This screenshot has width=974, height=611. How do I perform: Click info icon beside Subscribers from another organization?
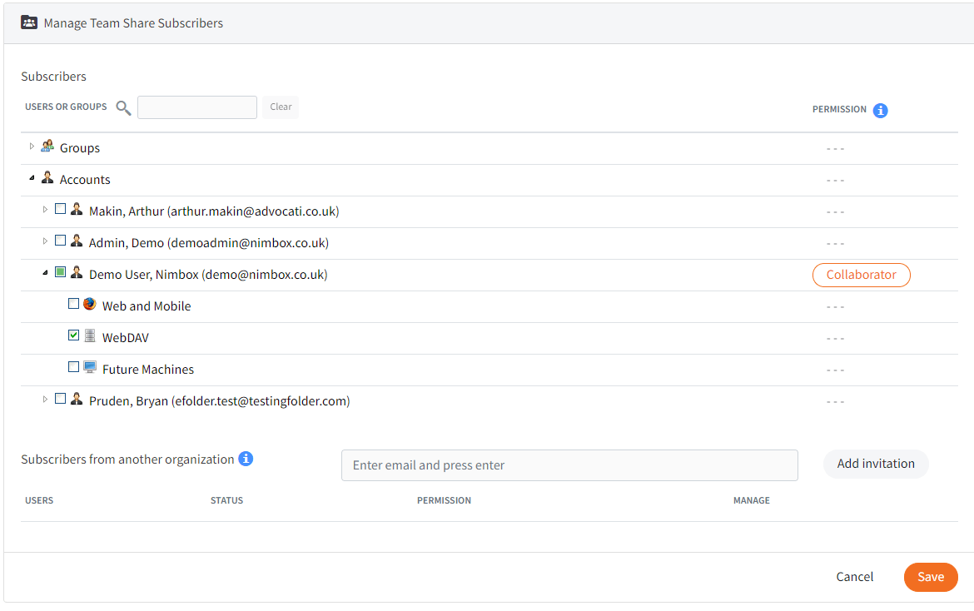pyautogui.click(x=246, y=459)
